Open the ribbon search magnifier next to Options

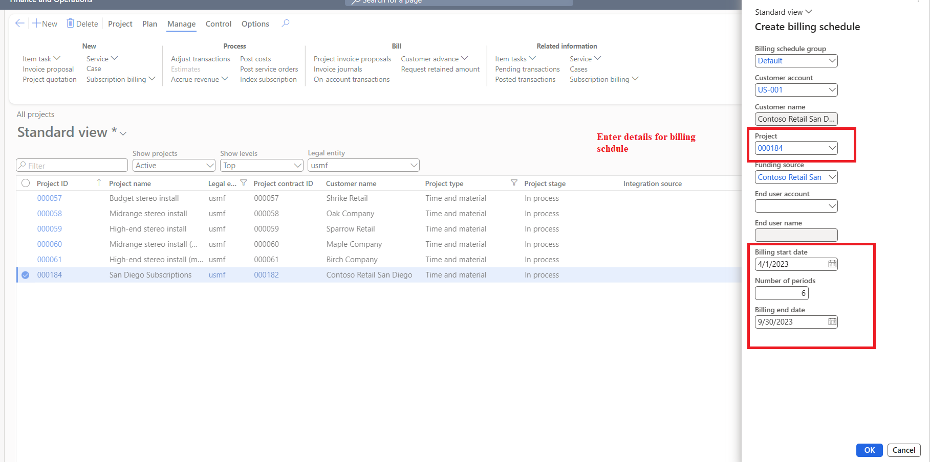point(285,23)
